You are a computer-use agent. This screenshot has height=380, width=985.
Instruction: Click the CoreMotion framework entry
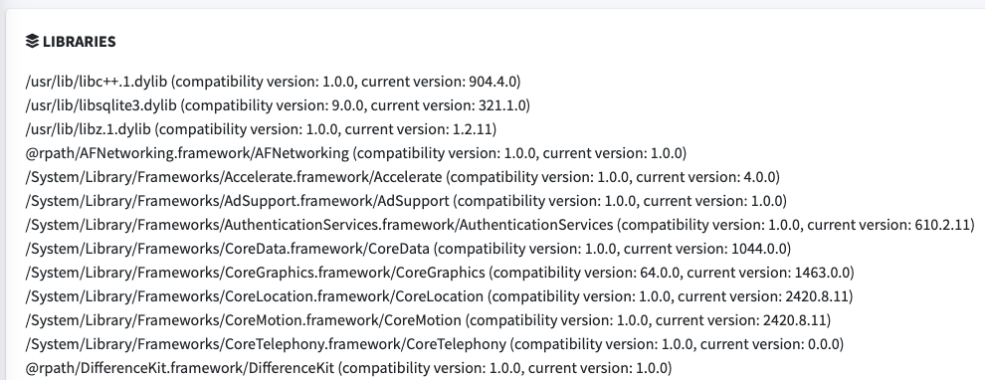coord(428,320)
